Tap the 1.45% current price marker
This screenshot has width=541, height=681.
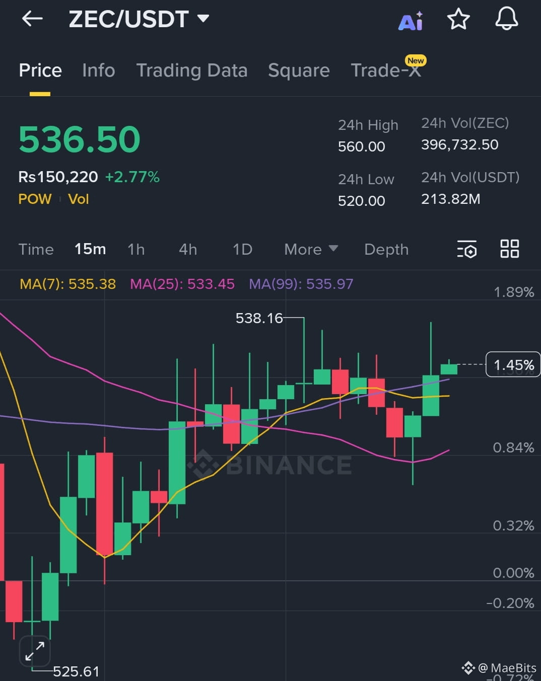[x=513, y=365]
